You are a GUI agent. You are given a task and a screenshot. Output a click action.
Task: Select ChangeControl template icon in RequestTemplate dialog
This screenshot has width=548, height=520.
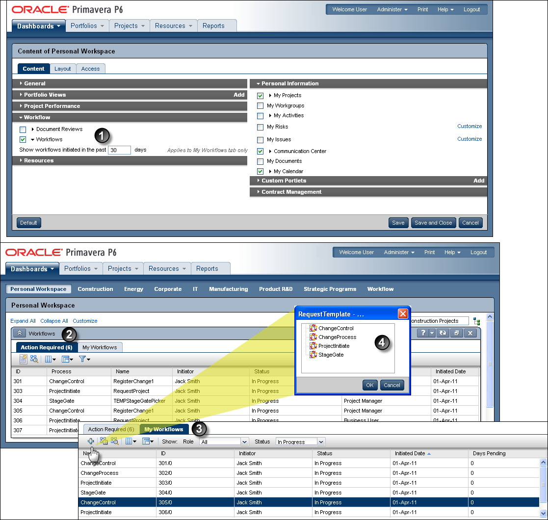tap(313, 328)
